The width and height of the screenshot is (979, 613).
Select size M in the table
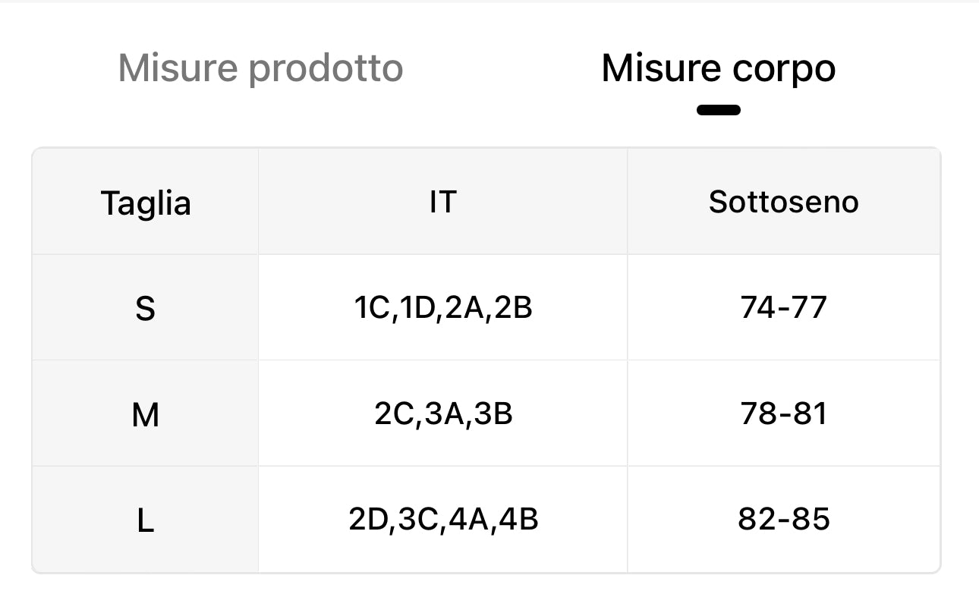click(x=146, y=413)
